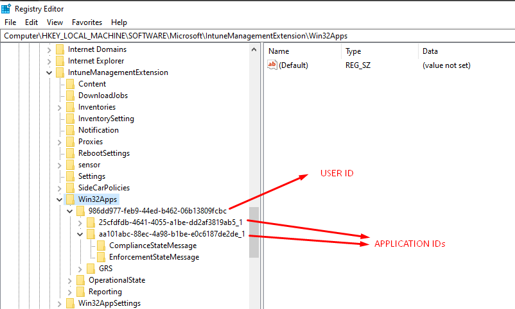Expand the OperationalState key
Image resolution: width=515 pixels, height=309 pixels.
point(69,281)
